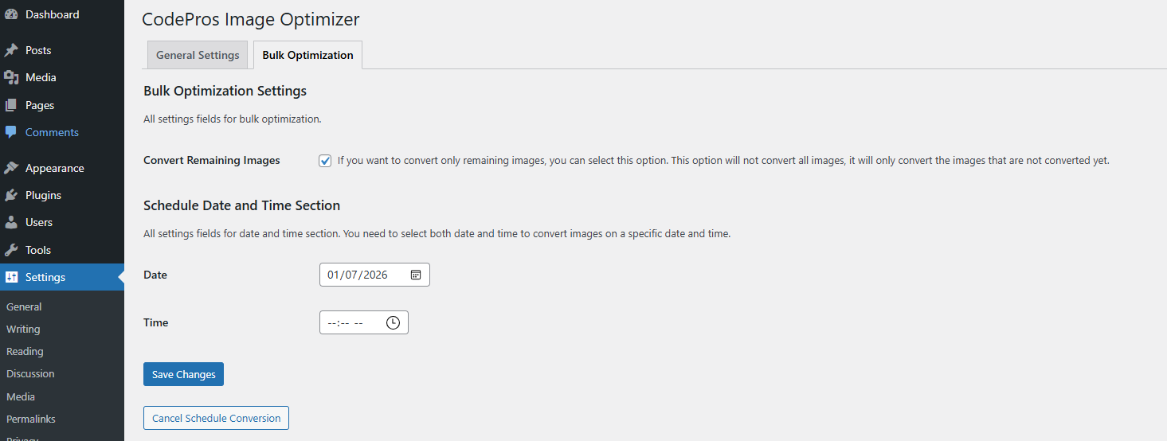Click the Bulk Optimization Settings heading
This screenshot has width=1167, height=441.
pos(225,91)
